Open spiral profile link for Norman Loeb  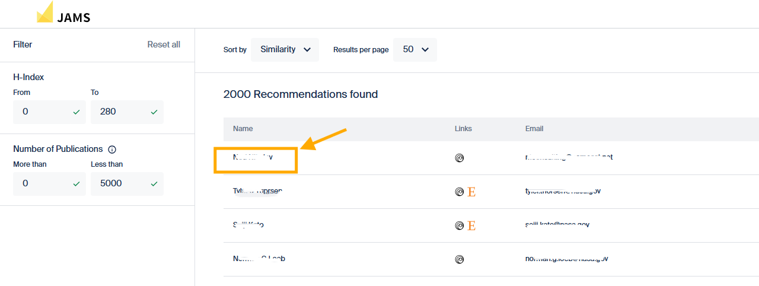coord(459,259)
